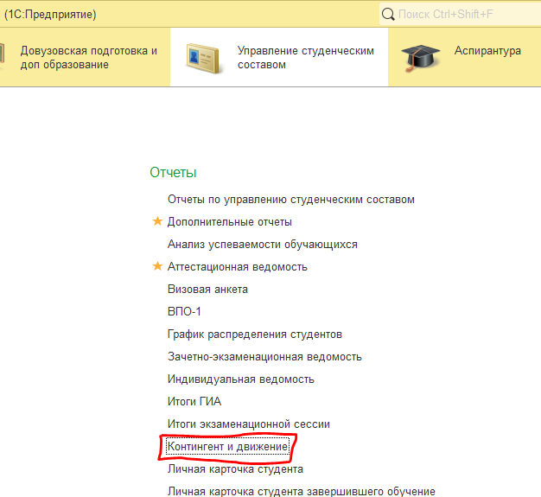Open Личная карточка студента завершившего обучение
Screen dimensions: 541x497
[301, 492]
